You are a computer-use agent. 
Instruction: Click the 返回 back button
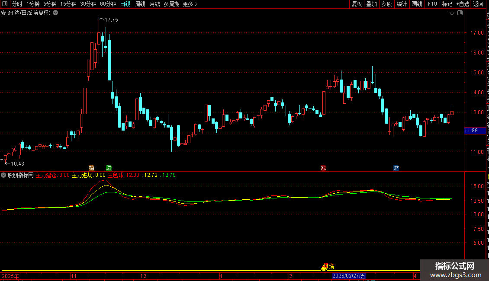[x=478, y=4]
